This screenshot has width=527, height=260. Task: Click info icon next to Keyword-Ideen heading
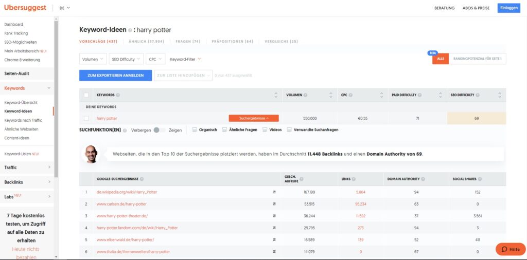(x=130, y=30)
